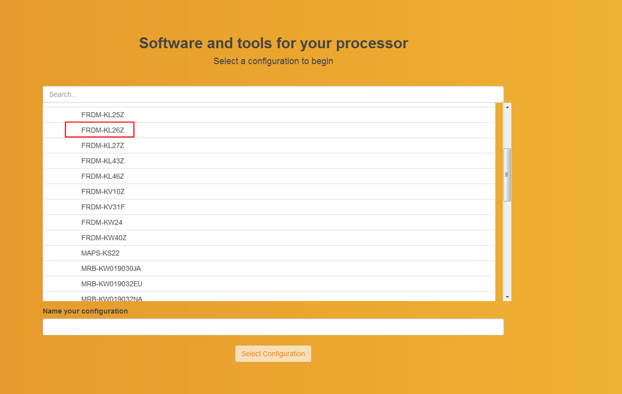Viewport: 622px width, 394px height.
Task: Click the Select Configuration button
Action: pos(273,354)
